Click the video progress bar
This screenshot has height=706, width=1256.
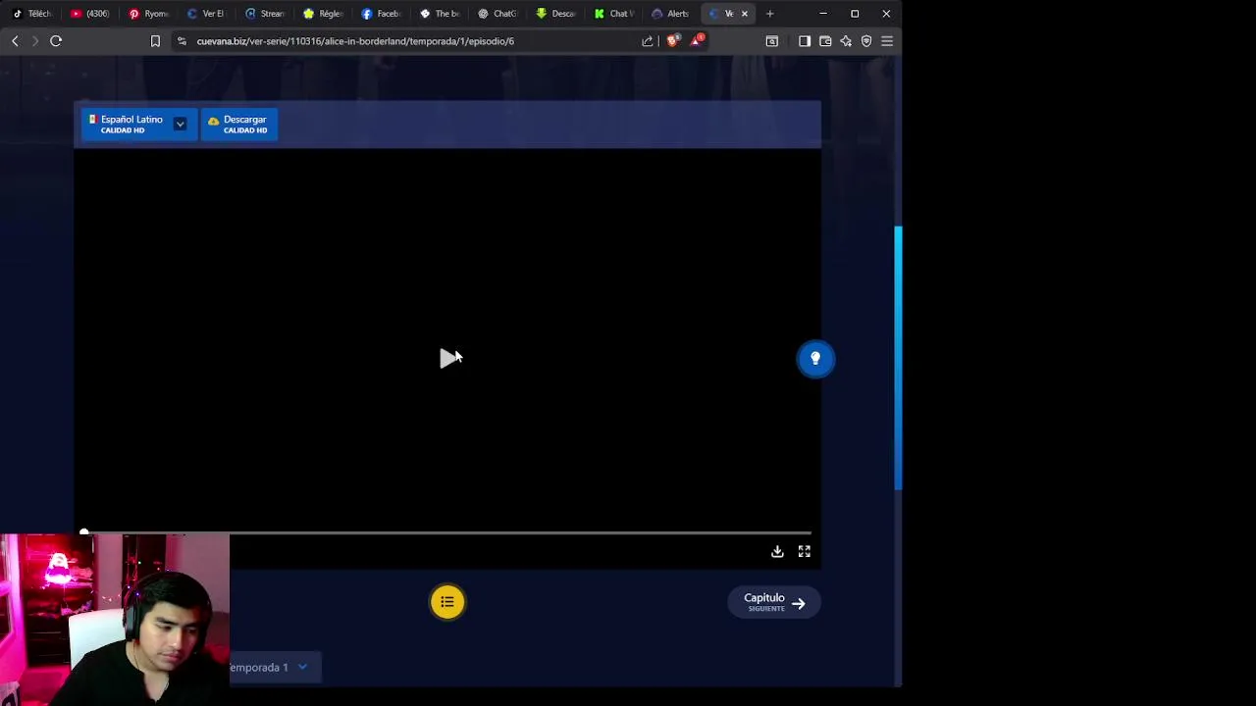[447, 532]
